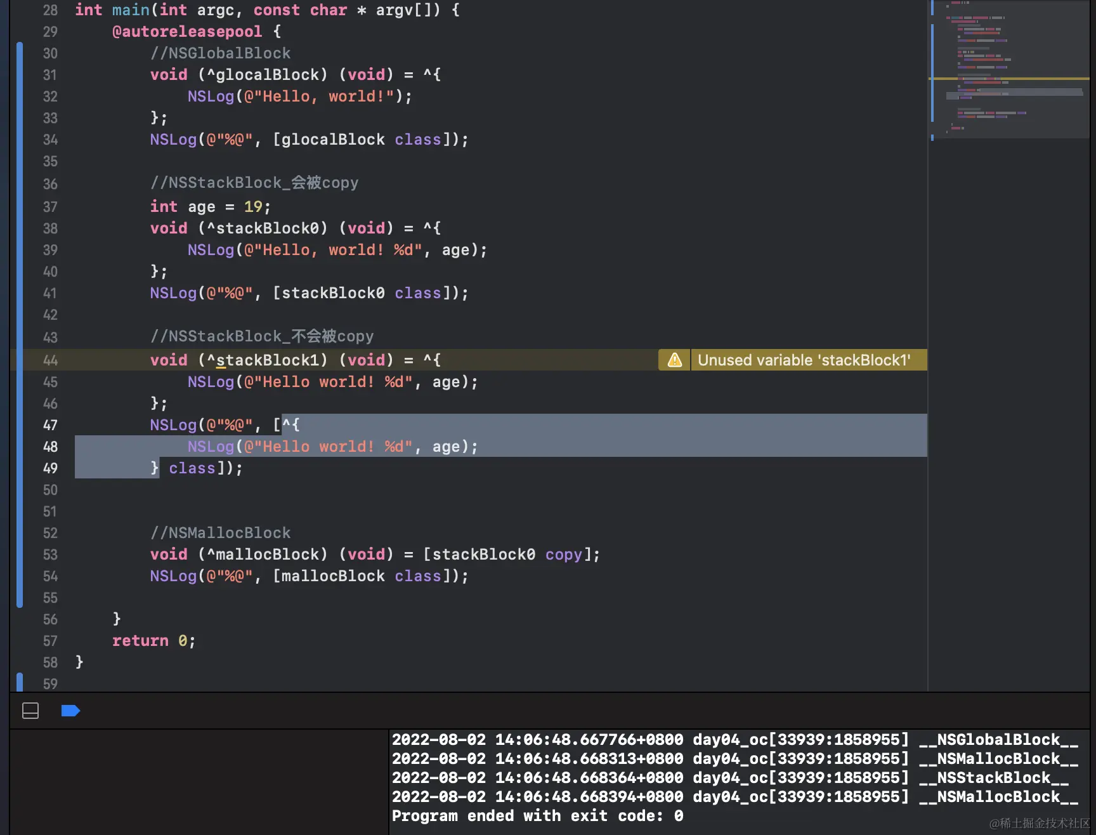This screenshot has width=1096, height=835.
Task: Click the "//NSStackBlock_不会被copy" comment
Action: point(262,336)
